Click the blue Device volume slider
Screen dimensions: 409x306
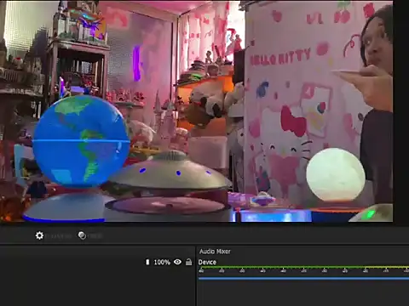pyautogui.click(x=303, y=278)
